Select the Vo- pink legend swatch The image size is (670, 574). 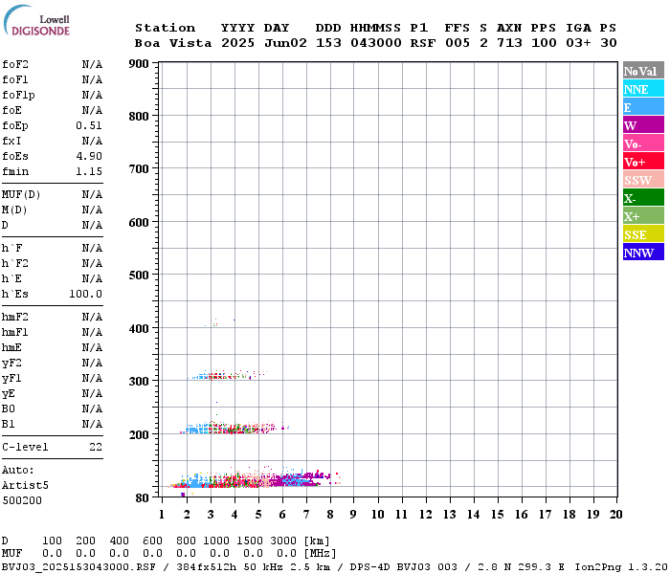point(643,143)
